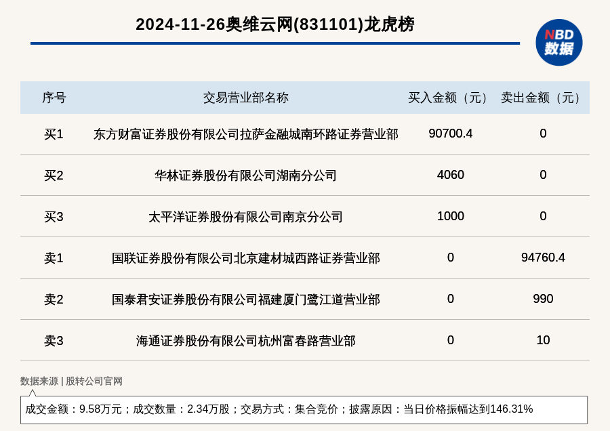Viewport: 610px width, 431px height.
Task: Select the 卖1 row label
Action: [54, 258]
